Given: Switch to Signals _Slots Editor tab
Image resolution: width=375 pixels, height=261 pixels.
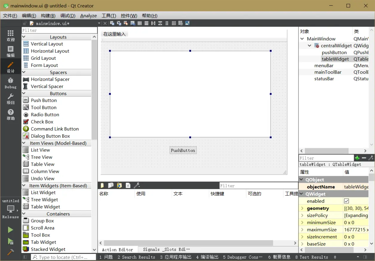Looking at the screenshot, I should [x=166, y=249].
